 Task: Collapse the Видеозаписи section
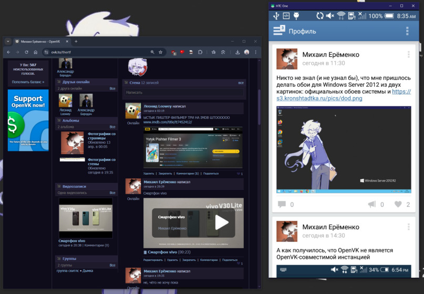pos(59,186)
